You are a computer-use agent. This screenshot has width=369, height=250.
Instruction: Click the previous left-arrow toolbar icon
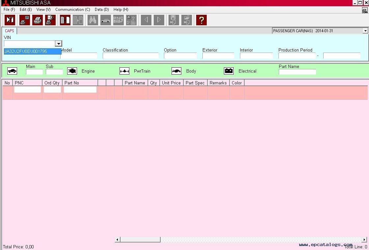pyautogui.click(x=146, y=20)
